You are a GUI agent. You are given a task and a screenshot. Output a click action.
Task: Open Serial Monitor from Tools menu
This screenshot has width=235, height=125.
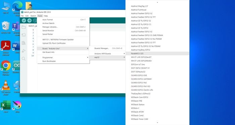pyautogui.click(x=63, y=31)
